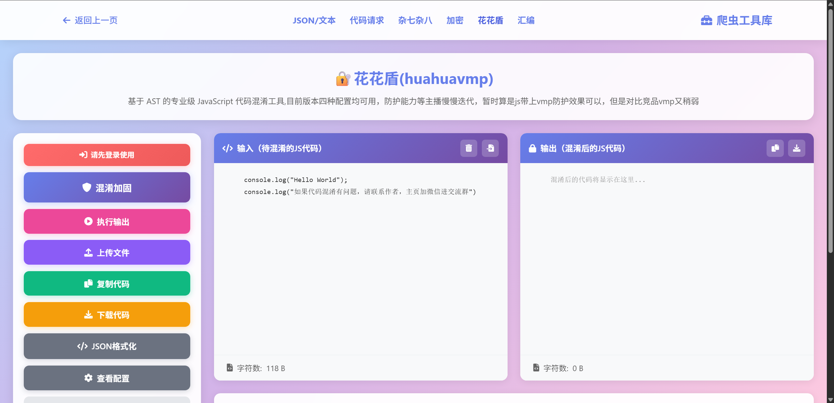The image size is (834, 403).
Task: Click the 请先登录使用 login button
Action: pyautogui.click(x=107, y=155)
